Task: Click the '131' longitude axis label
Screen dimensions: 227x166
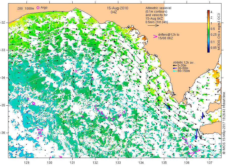Action: pyautogui.click(x=72, y=163)
